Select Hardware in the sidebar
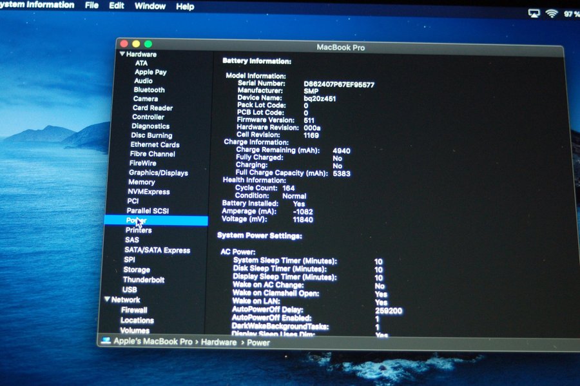 coord(141,54)
